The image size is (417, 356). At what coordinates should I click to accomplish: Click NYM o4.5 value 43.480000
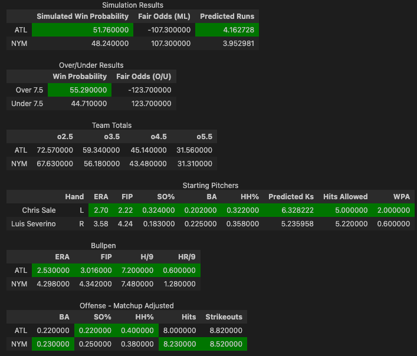pyautogui.click(x=148, y=164)
